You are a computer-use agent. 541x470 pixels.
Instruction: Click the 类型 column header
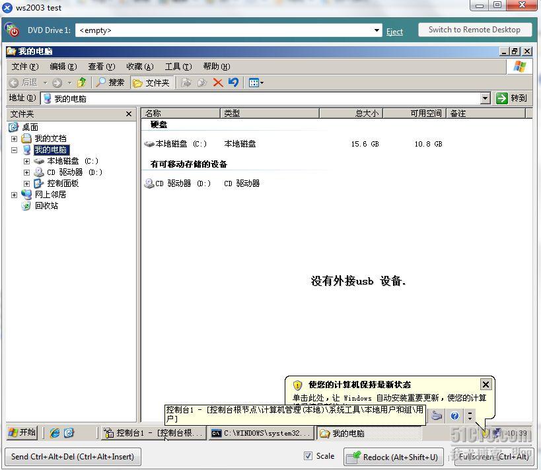(270, 114)
